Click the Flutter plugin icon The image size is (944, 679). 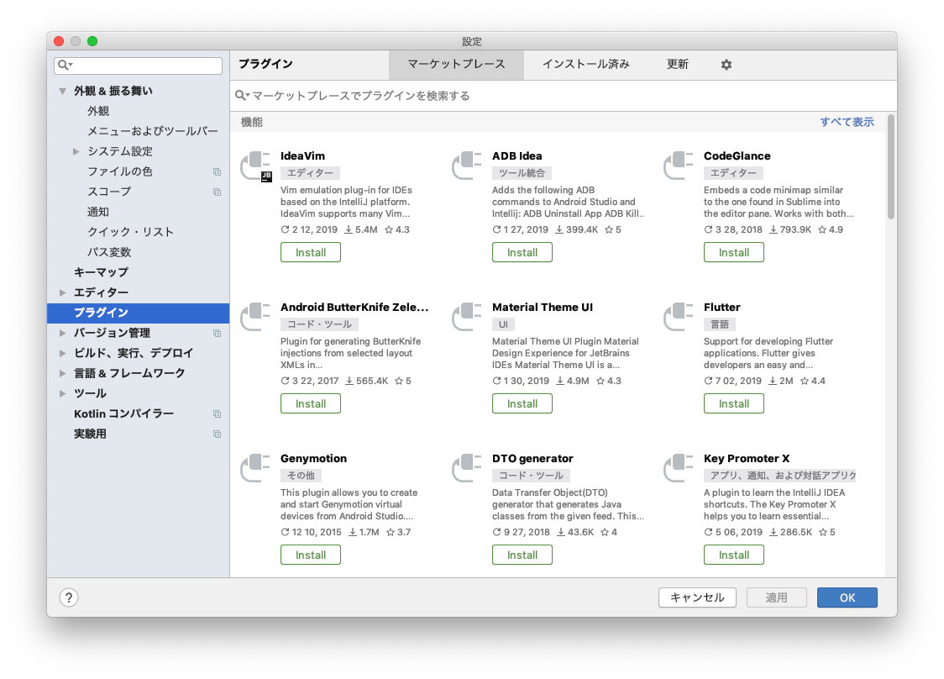pos(678,318)
